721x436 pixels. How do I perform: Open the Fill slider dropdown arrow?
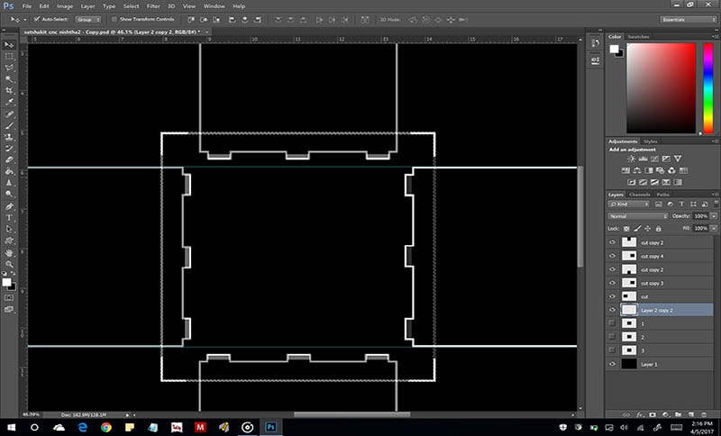(714, 228)
